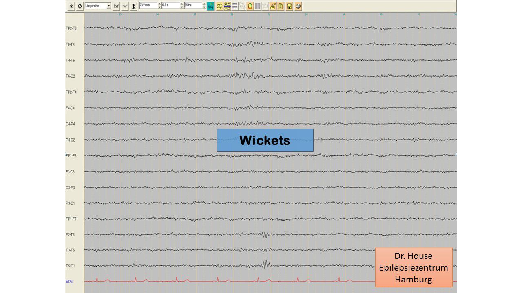This screenshot has height=293, width=522.
Task: Click the yellow document notes icon
Action: (x=281, y=6)
